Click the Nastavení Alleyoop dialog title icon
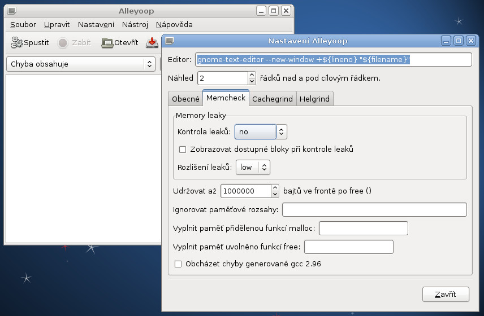Screen dimensions: 484x316 pos(170,41)
